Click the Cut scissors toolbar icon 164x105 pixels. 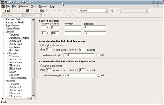[x=19, y=11]
